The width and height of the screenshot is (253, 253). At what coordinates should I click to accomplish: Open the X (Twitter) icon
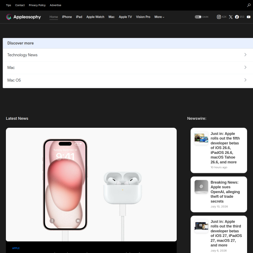(x=231, y=17)
